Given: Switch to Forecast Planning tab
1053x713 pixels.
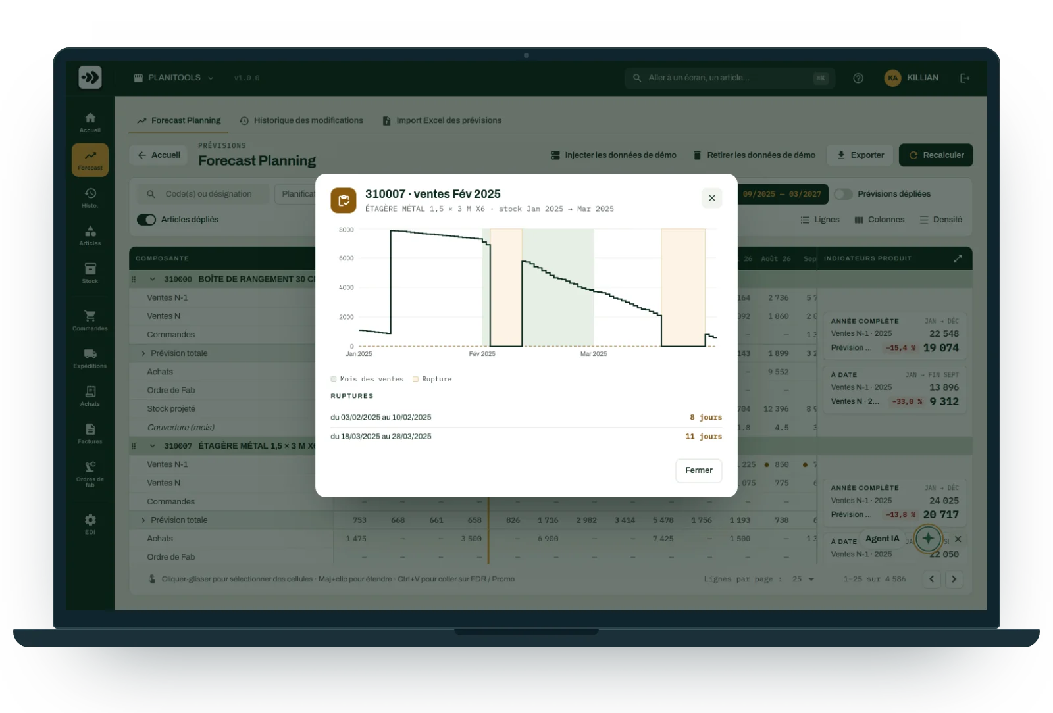Looking at the screenshot, I should tap(179, 120).
